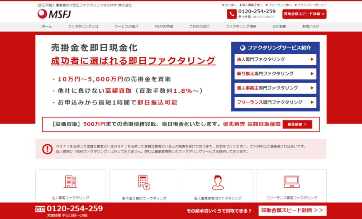
Task: Click arrow on 乗り換え専門ファクタリング row
Action: pyautogui.click(x=312, y=74)
